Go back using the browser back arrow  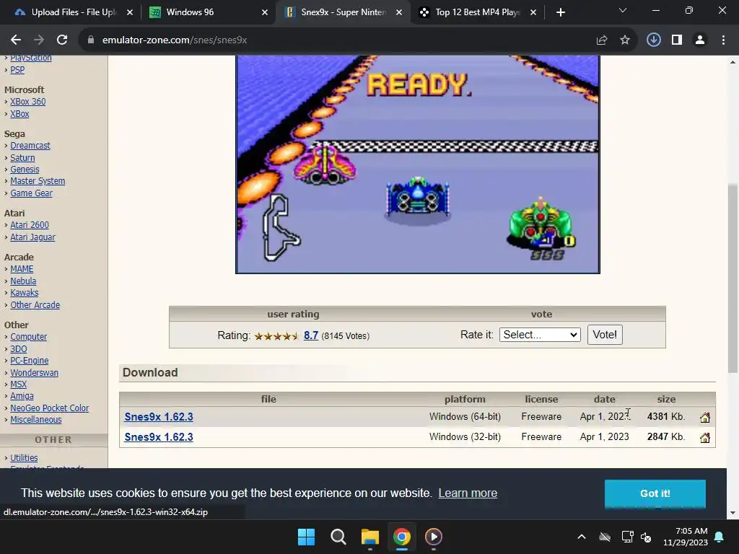tap(16, 40)
